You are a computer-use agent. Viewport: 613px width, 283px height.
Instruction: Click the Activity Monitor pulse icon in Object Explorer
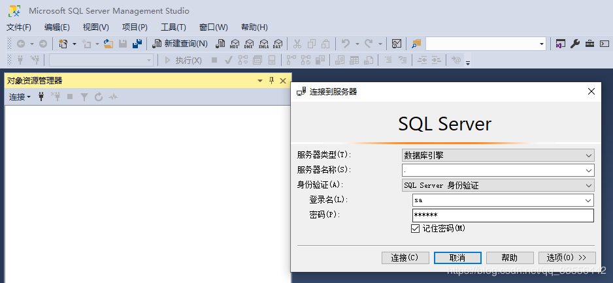(113, 97)
